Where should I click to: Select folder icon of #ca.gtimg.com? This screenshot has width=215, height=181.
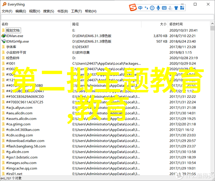(3, 124)
